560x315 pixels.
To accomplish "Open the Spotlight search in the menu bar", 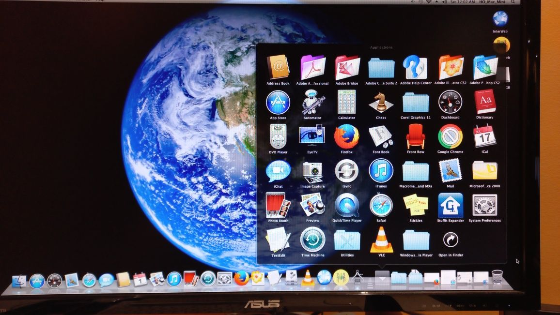I will click(513, 2).
